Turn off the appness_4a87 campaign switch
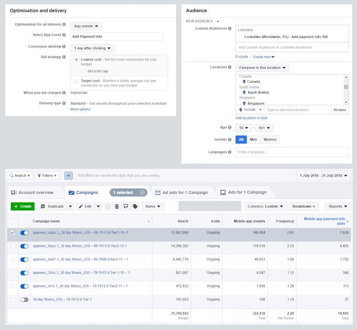Screen dimensions: 357x330 pyautogui.click(x=24, y=260)
